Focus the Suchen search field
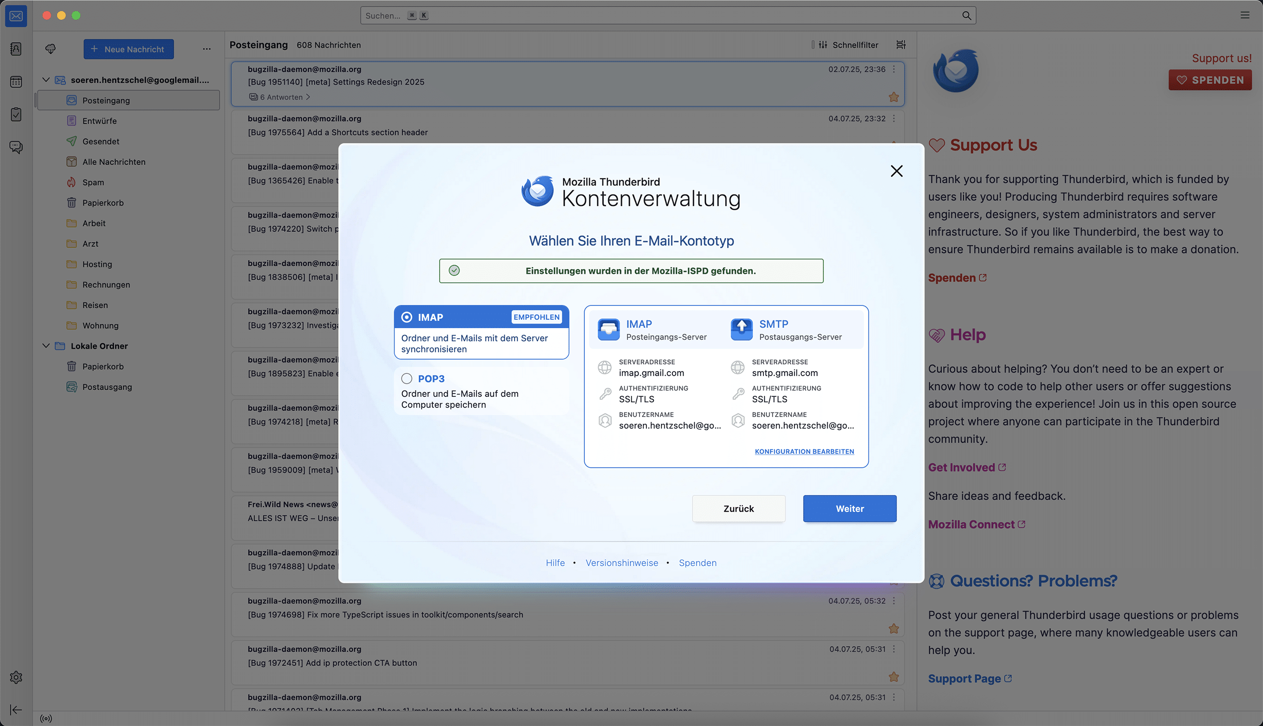The image size is (1263, 726). [x=668, y=15]
